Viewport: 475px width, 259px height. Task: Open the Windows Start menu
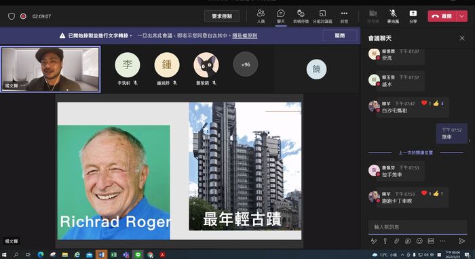click(4, 255)
